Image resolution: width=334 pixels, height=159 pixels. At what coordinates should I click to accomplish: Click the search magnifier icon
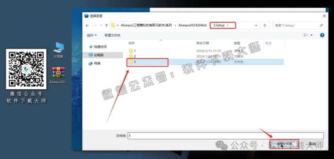click(321, 25)
